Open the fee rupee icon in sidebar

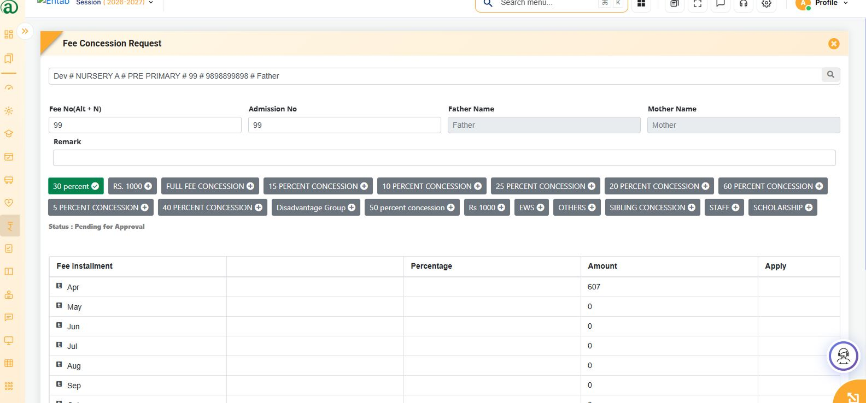click(x=9, y=226)
